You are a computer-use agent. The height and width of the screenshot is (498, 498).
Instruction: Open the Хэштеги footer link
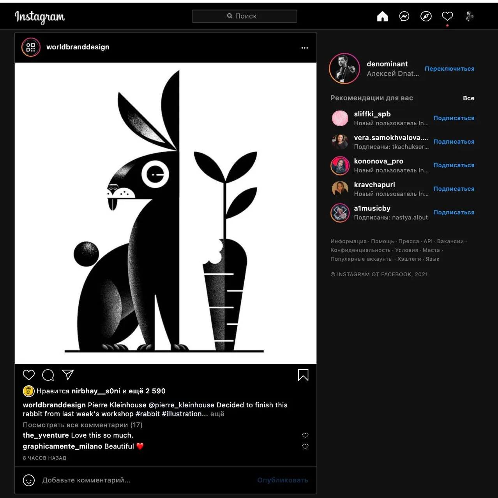pyautogui.click(x=409, y=259)
